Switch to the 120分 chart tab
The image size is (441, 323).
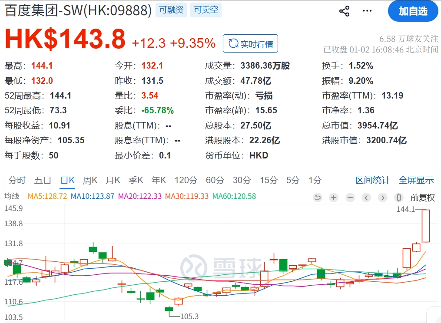(186, 180)
